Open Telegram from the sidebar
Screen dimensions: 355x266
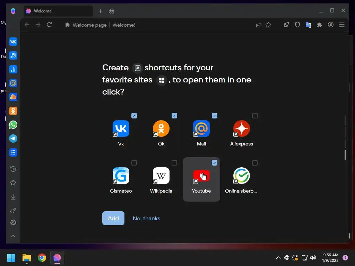13,139
